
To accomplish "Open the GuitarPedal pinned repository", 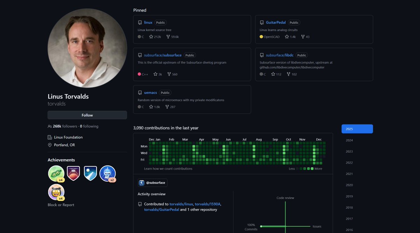I will [x=276, y=23].
